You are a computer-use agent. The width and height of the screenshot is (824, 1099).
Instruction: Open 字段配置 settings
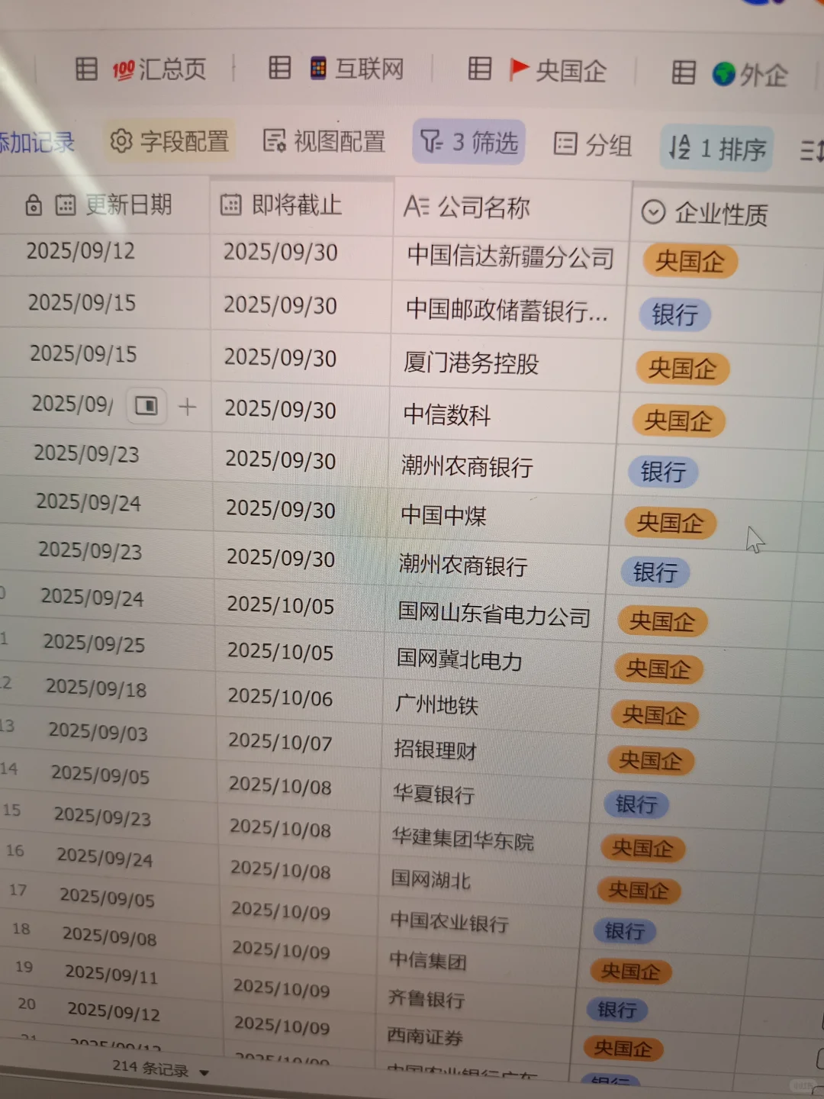pos(169,141)
